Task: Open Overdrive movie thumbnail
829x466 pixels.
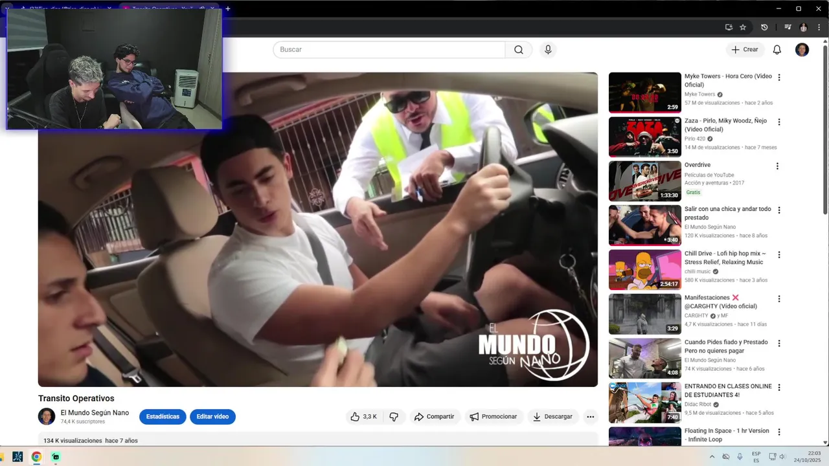Action: pyautogui.click(x=645, y=181)
